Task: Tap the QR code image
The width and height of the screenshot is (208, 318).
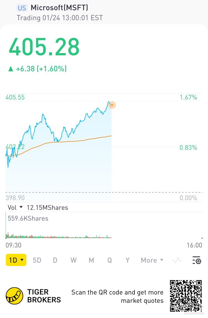Action: [186, 296]
